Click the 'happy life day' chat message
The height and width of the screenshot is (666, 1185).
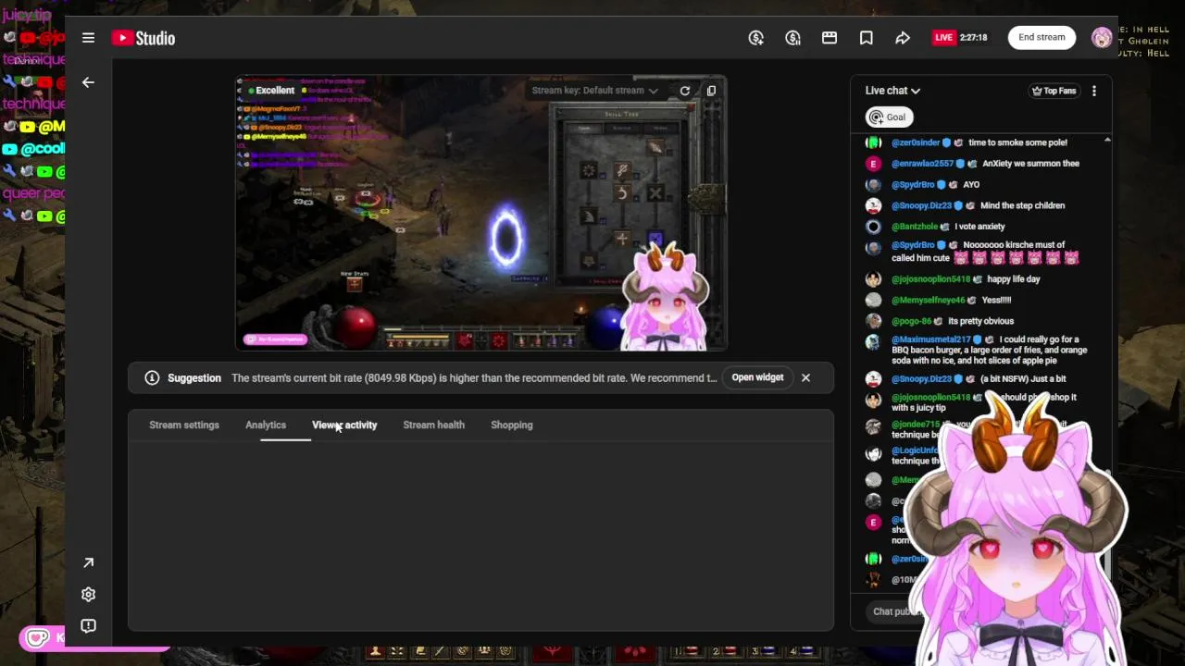(x=1013, y=278)
